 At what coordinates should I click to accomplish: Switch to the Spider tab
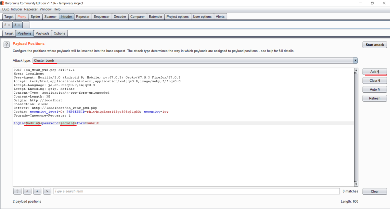tap(35, 17)
